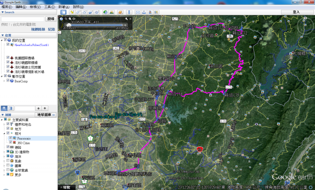Expand 邊界和地名 tree node
Screen dimensions: 315x190
(4, 124)
